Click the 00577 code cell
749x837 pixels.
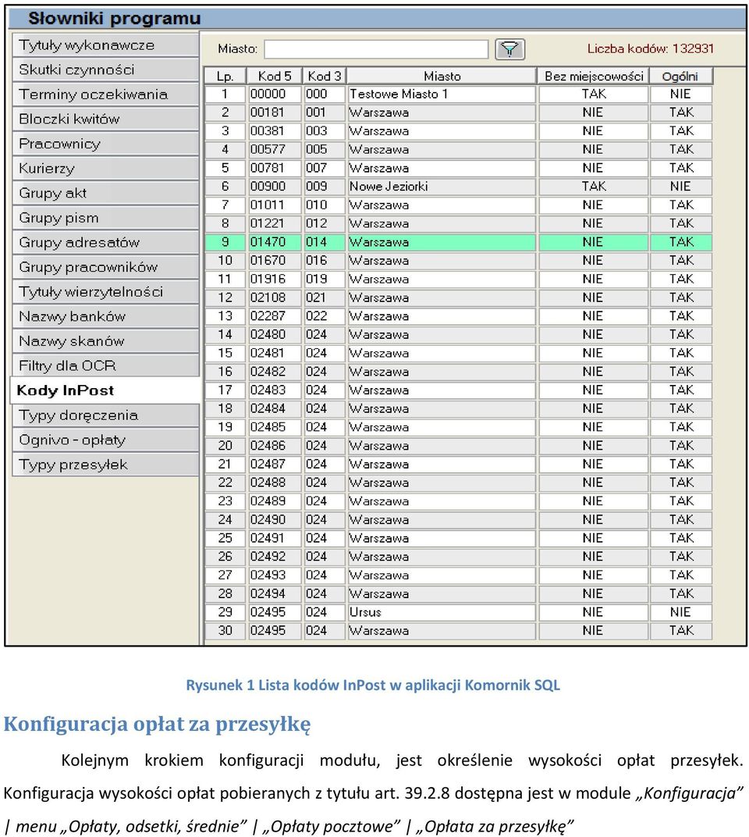(275, 149)
